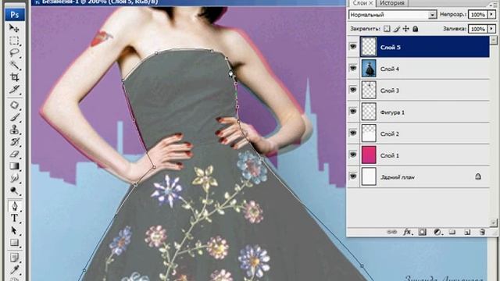Close the Слои tab
This screenshot has width=500, height=281.
[x=371, y=3]
